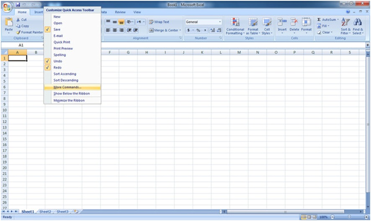Click the Conditional Formatting icon

235,23
